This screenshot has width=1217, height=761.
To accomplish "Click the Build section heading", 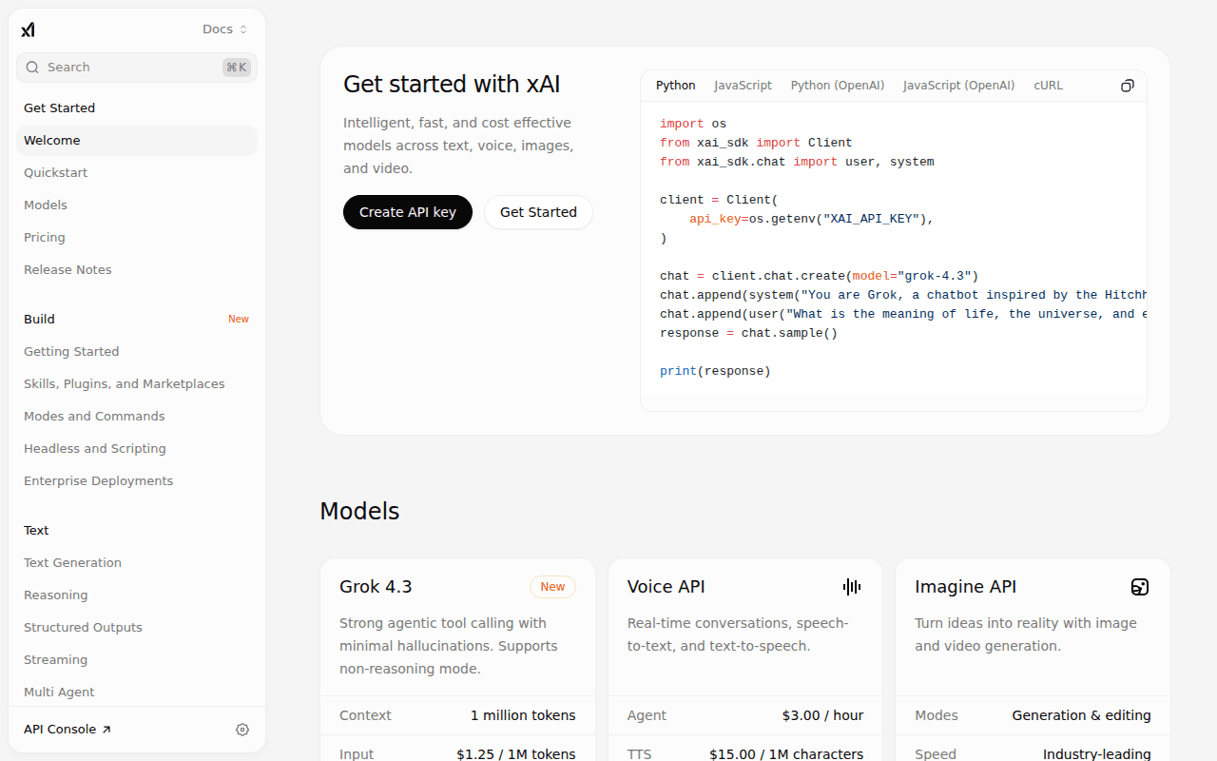I will 39,320.
